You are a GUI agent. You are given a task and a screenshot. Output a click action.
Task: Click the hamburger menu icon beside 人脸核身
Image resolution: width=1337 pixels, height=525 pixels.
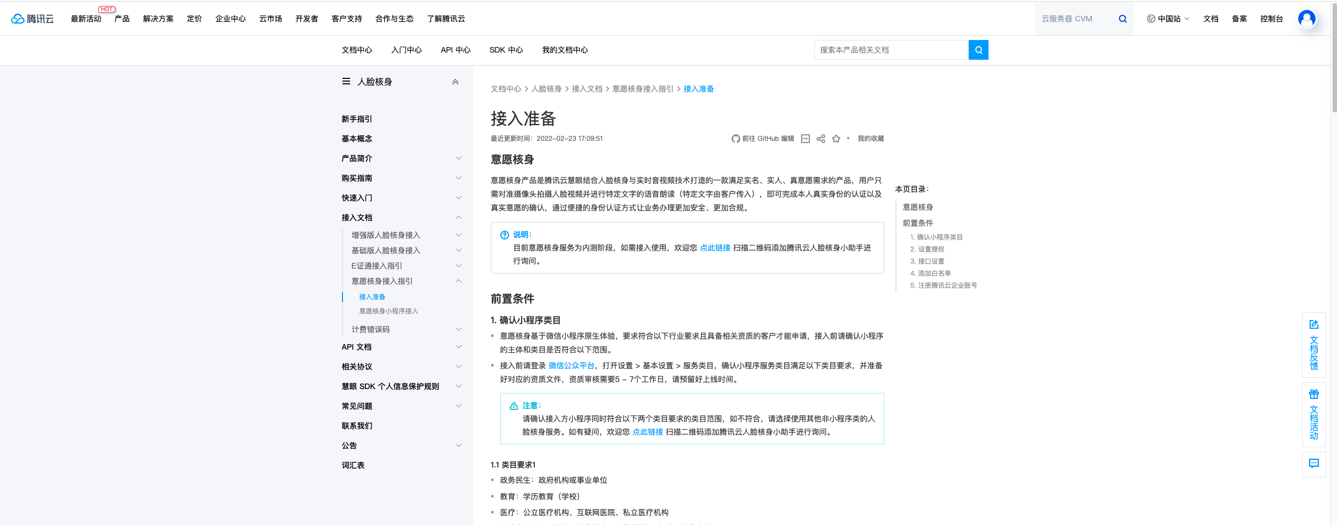346,81
